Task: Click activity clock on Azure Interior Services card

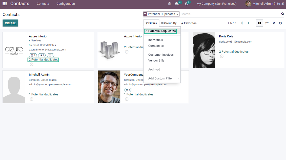Action: [32, 64]
